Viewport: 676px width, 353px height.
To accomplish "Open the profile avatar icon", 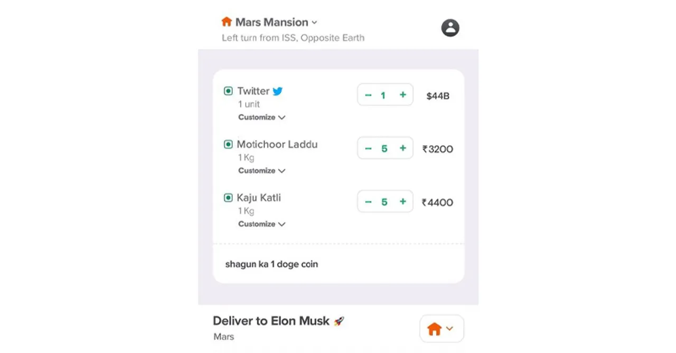I will [449, 27].
